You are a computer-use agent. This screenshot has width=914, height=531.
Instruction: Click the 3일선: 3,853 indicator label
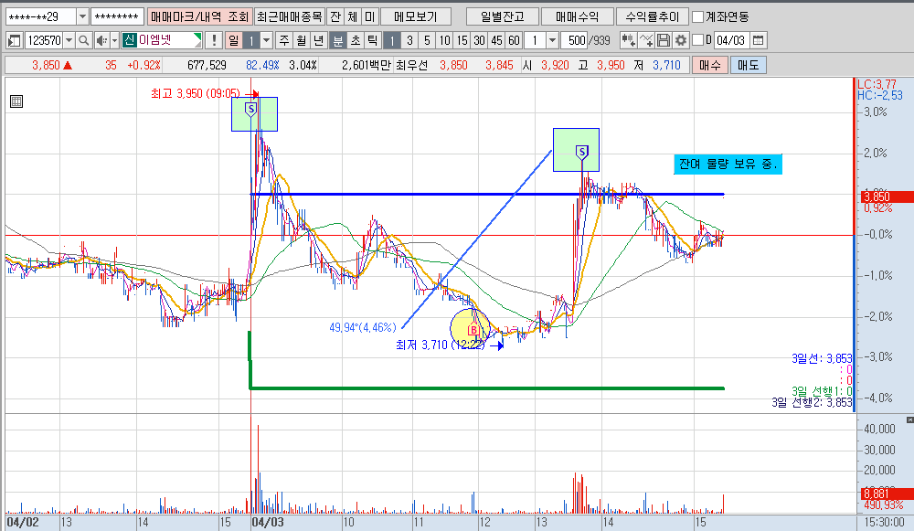coord(822,358)
